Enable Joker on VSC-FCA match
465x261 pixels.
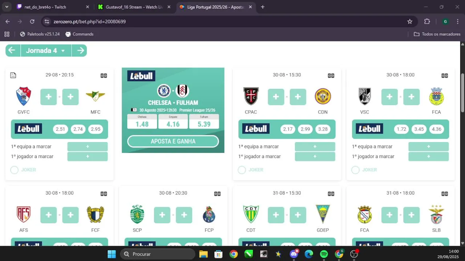coord(355,170)
